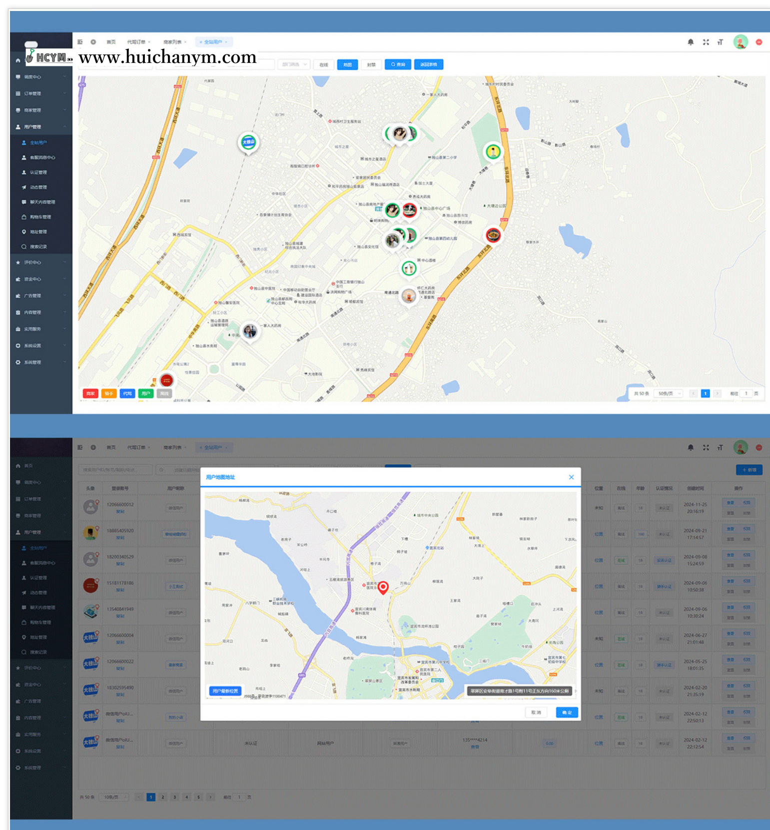Screen dimensions: 770x830
Task: Collapse the sidebar with the menu fold icon in top screenshot
Action: click(80, 42)
